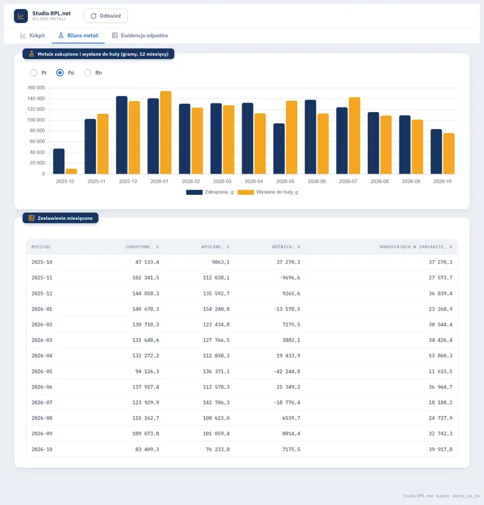Click the Narastająco w zakładzie column header

point(416,247)
